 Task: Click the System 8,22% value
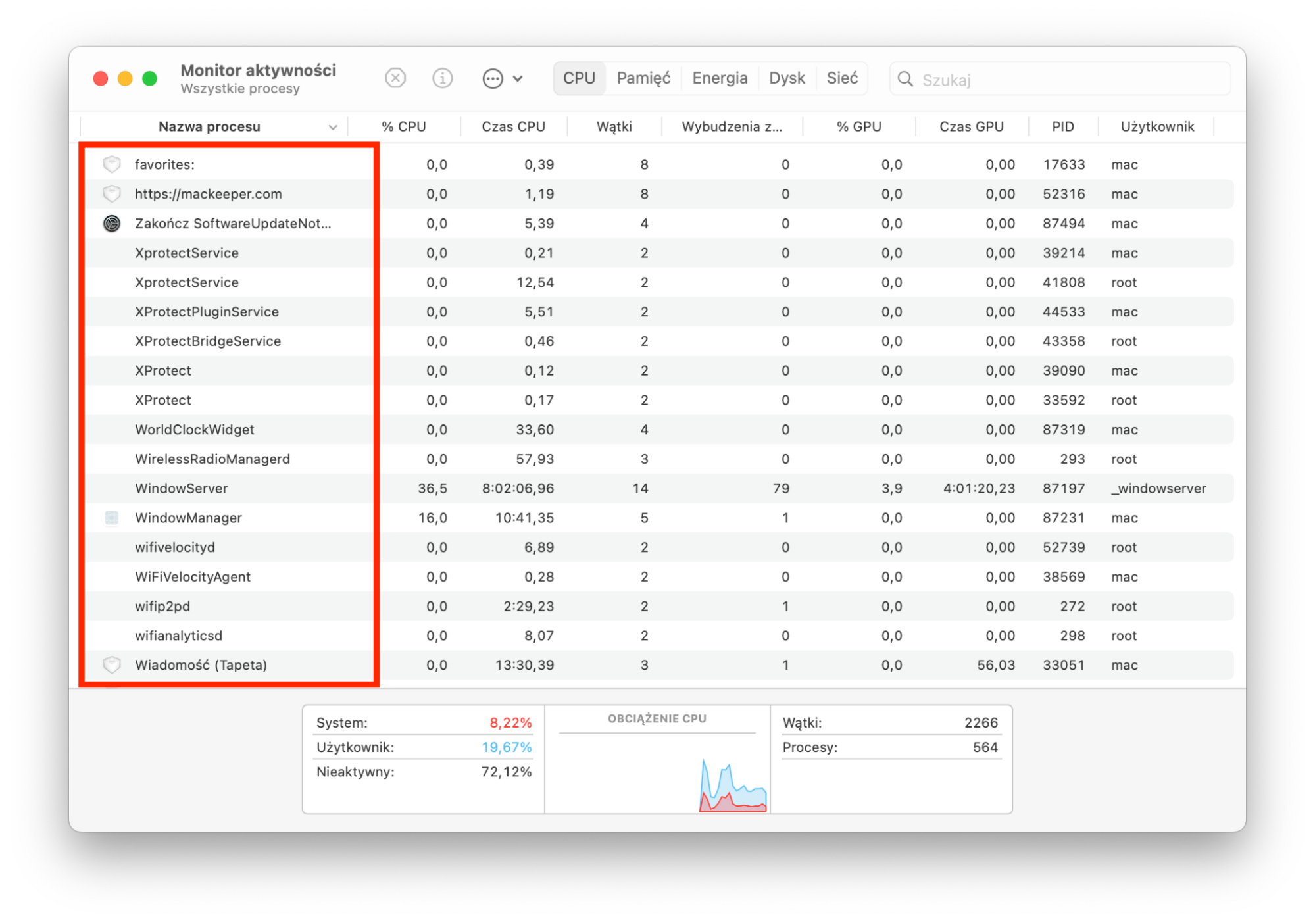pyautogui.click(x=510, y=722)
